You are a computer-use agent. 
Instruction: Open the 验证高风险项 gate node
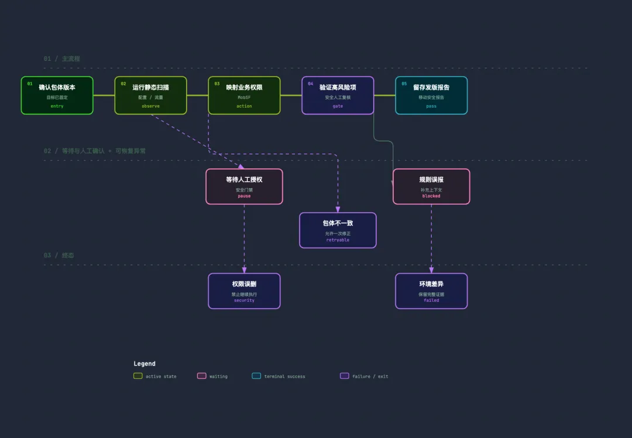(x=338, y=95)
